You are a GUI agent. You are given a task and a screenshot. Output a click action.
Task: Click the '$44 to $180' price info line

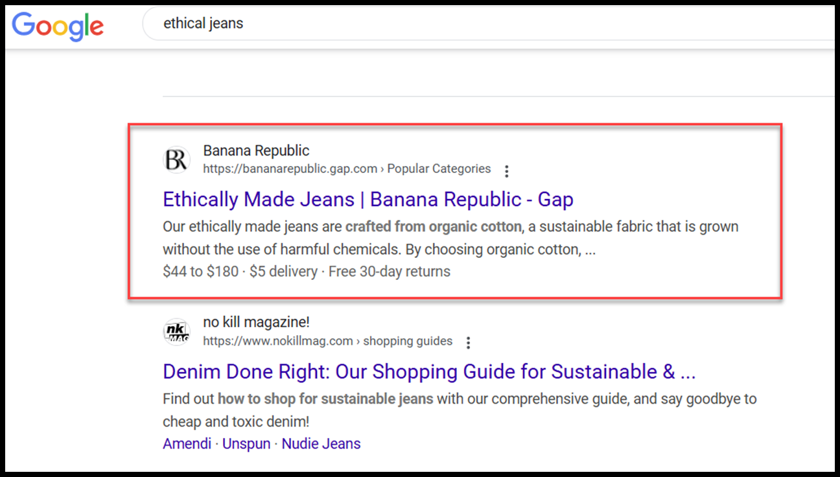(200, 272)
